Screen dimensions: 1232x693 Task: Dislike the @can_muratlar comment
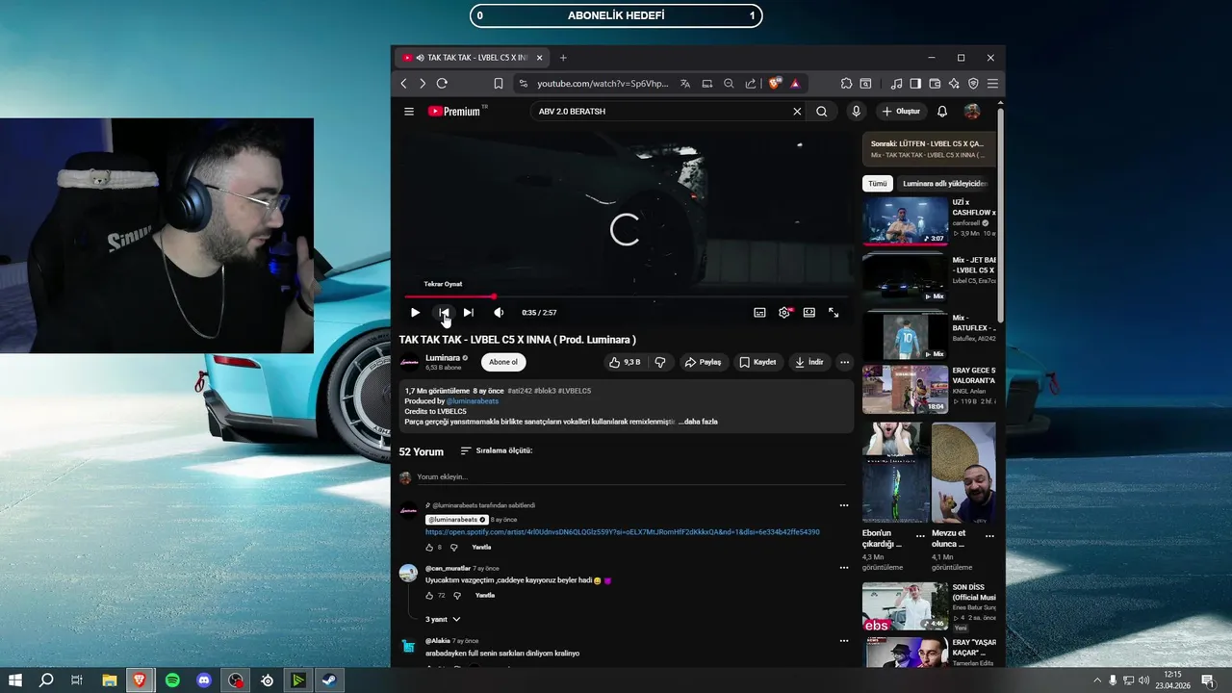point(457,596)
